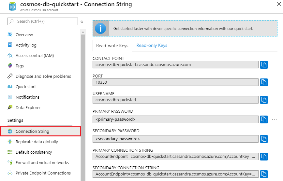This screenshot has width=283, height=181.
Task: Copy the USERNAME field value
Action: click(264, 100)
